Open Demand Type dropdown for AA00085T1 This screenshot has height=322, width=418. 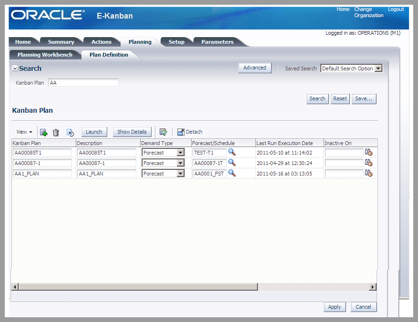click(181, 153)
